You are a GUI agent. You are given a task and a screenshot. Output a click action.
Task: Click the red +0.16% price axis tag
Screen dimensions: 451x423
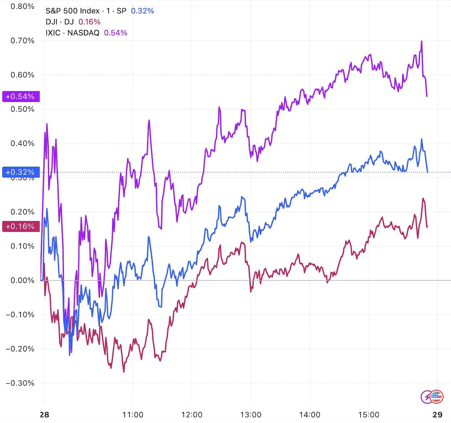(x=21, y=226)
